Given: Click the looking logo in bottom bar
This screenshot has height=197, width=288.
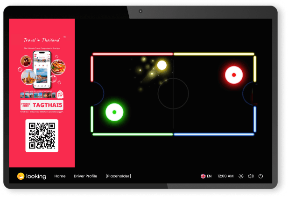Looking at the screenshot, I should [31, 176].
